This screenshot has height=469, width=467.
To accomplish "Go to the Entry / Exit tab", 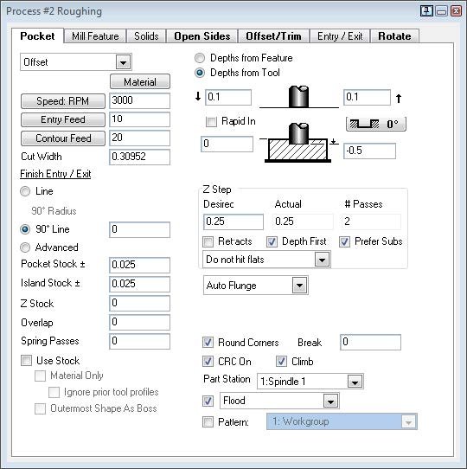I will tap(340, 36).
